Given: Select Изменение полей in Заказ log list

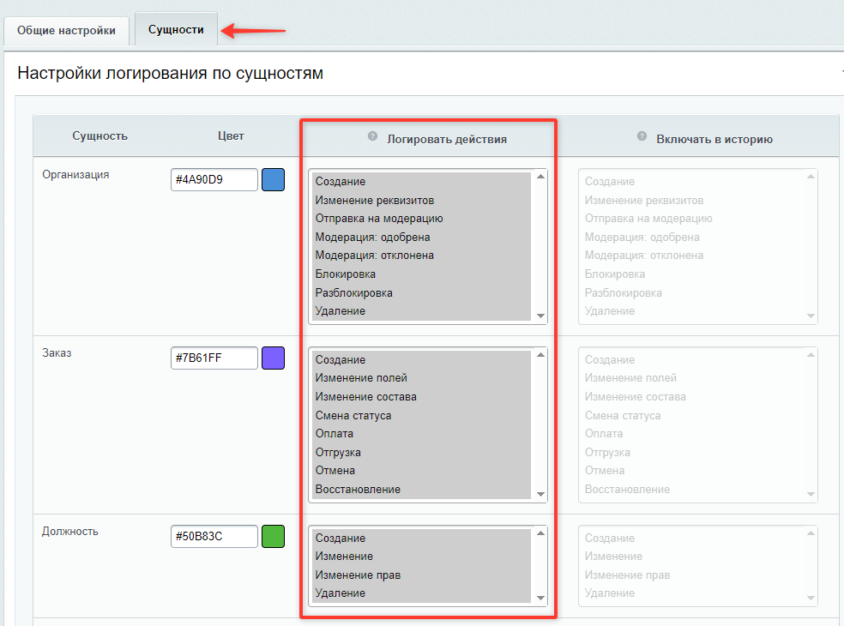Looking at the screenshot, I should tap(421, 378).
